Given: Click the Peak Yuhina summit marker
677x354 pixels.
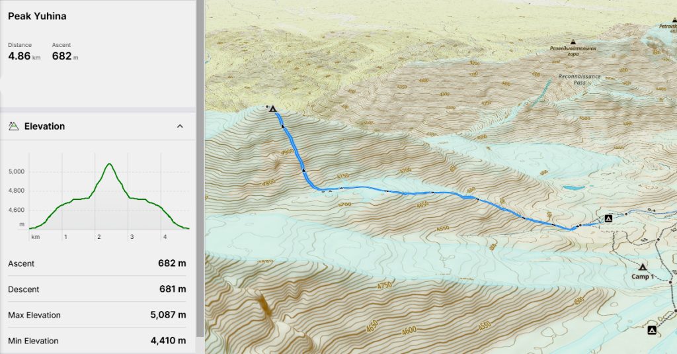Looking at the screenshot, I should 272,109.
